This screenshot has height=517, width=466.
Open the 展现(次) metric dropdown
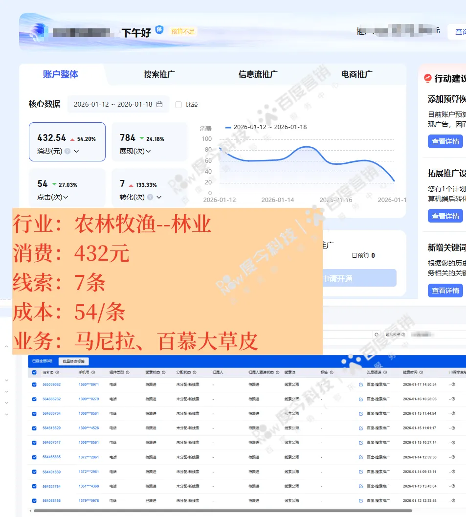[x=148, y=151]
